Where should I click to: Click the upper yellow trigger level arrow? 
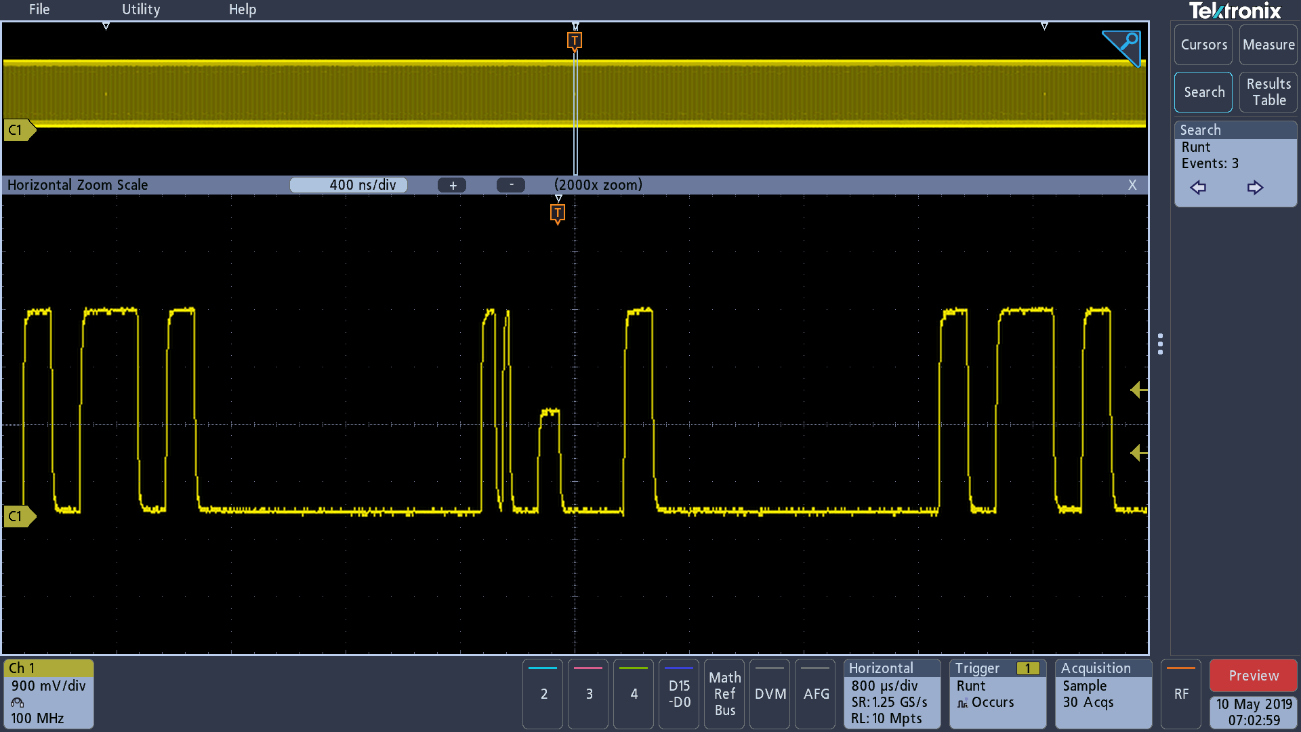pos(1138,390)
